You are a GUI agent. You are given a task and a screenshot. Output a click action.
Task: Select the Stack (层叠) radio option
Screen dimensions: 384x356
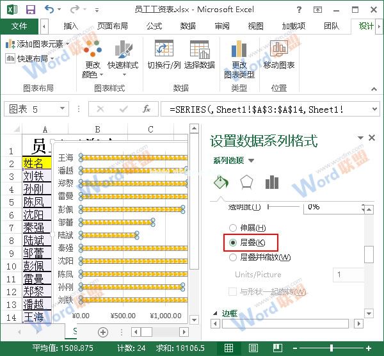point(234,243)
